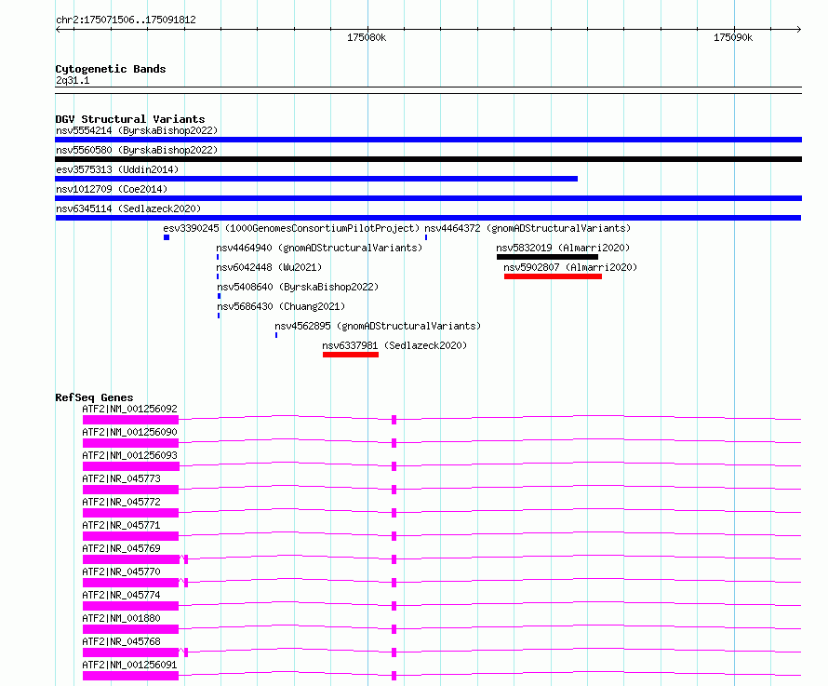Click the ATF2|NM_001256091 magenta exon block

coord(130,676)
